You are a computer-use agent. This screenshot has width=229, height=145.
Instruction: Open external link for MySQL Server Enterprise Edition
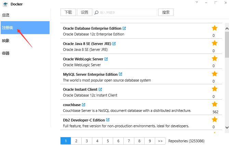pos(121,74)
